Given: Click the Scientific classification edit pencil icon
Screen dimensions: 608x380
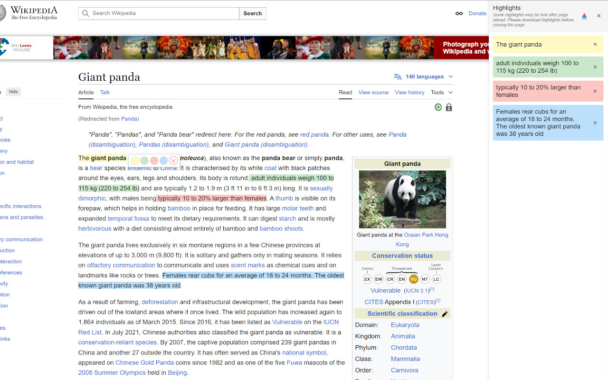Looking at the screenshot, I should [x=445, y=314].
